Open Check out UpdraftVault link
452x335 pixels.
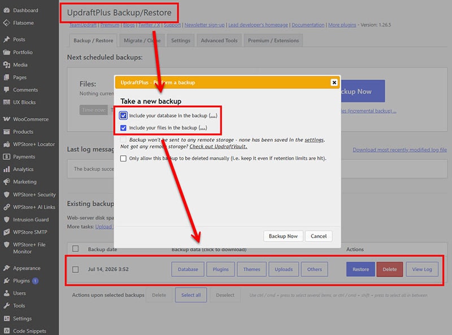(218, 146)
